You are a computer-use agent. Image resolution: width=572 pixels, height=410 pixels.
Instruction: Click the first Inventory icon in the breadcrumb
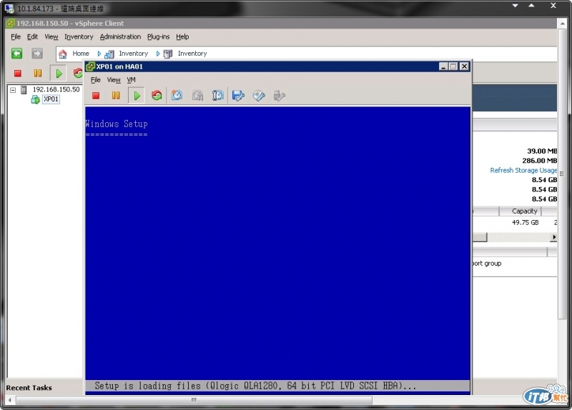pyautogui.click(x=109, y=54)
